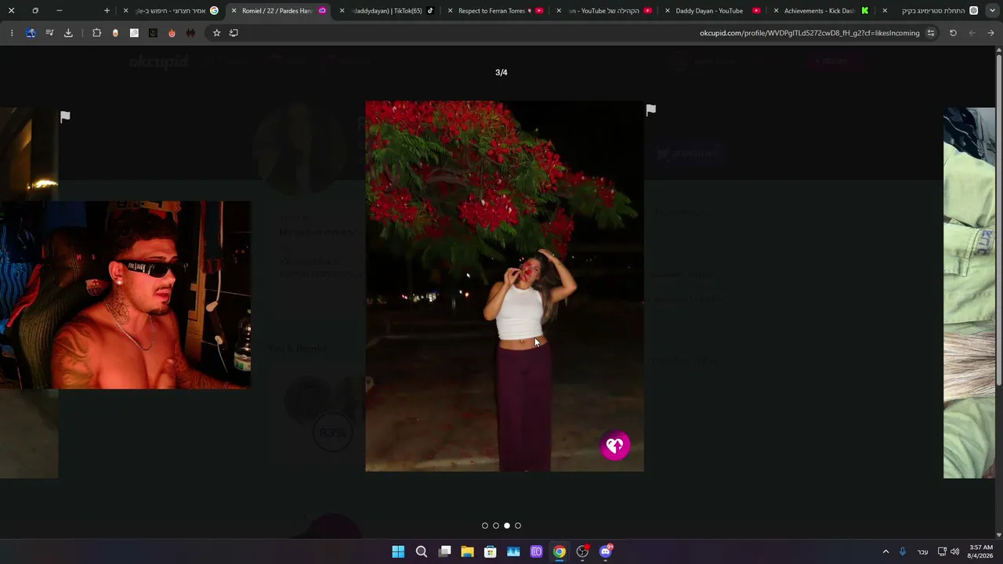Close the TikTok tab

pyautogui.click(x=342, y=11)
